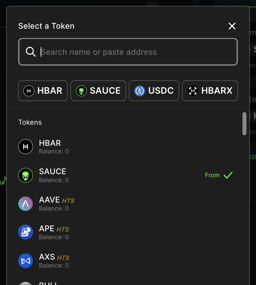Select the AAVE HTS token row
The width and height of the screenshot is (256, 285).
click(125, 204)
